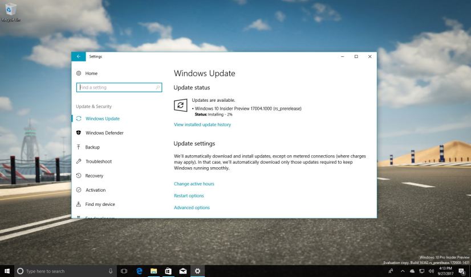Click the volume speaker tray icon
The height and width of the screenshot is (277, 471).
[x=431, y=271]
